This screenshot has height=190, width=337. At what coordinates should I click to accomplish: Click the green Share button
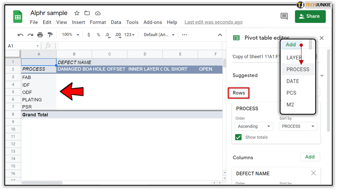[x=310, y=16]
